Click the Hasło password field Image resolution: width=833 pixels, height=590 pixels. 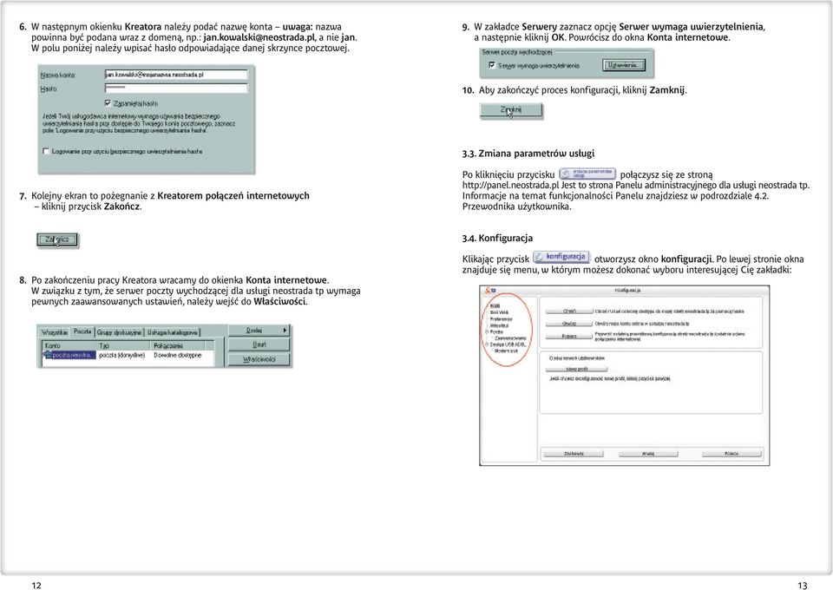pyautogui.click(x=176, y=88)
